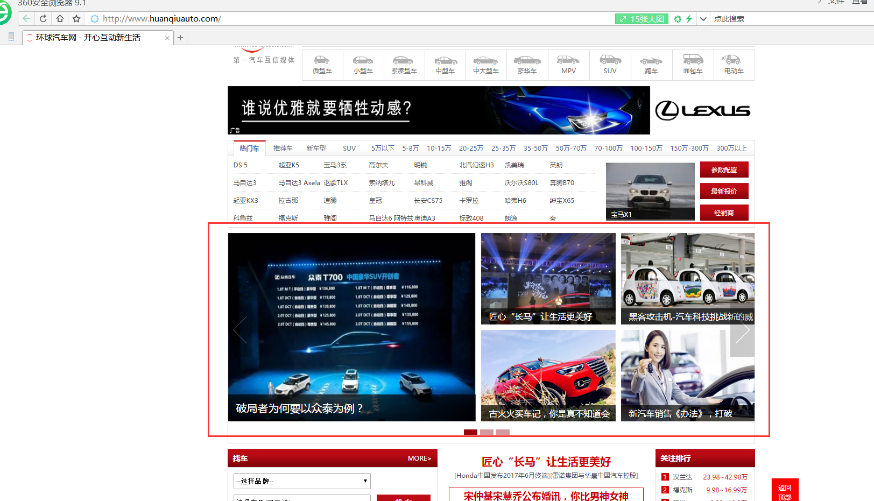This screenshot has height=501, width=874.
Task: Click the 参数配置 red button
Action: (724, 170)
